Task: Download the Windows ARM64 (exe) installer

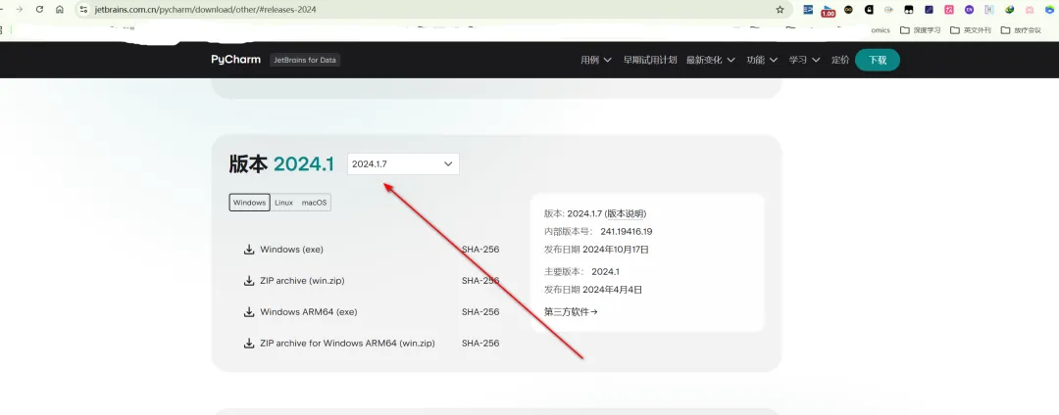Action: [x=309, y=312]
